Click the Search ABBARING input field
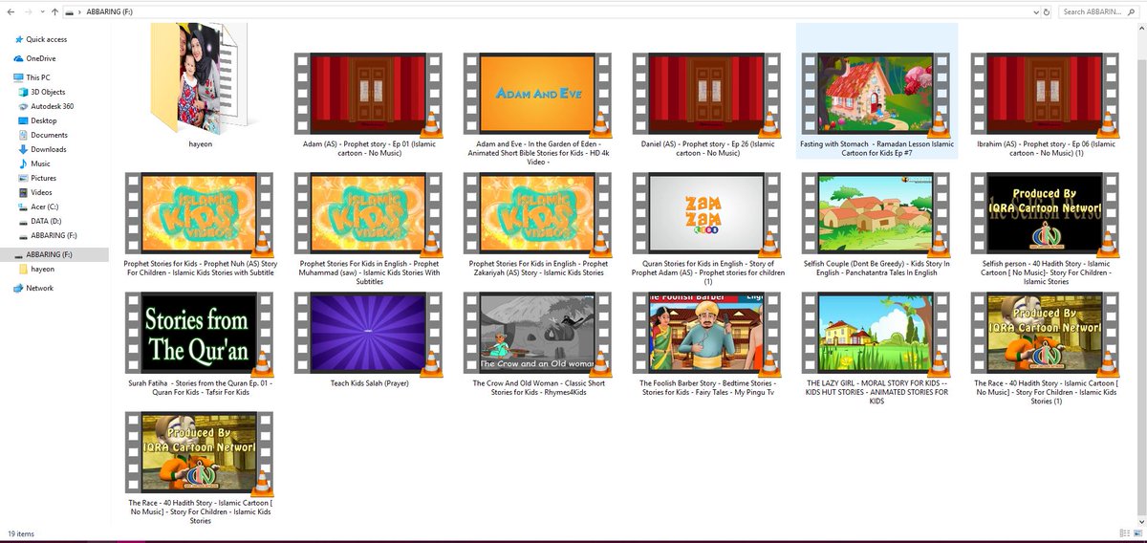Screen dimensions: 1147x543 click(1101, 12)
